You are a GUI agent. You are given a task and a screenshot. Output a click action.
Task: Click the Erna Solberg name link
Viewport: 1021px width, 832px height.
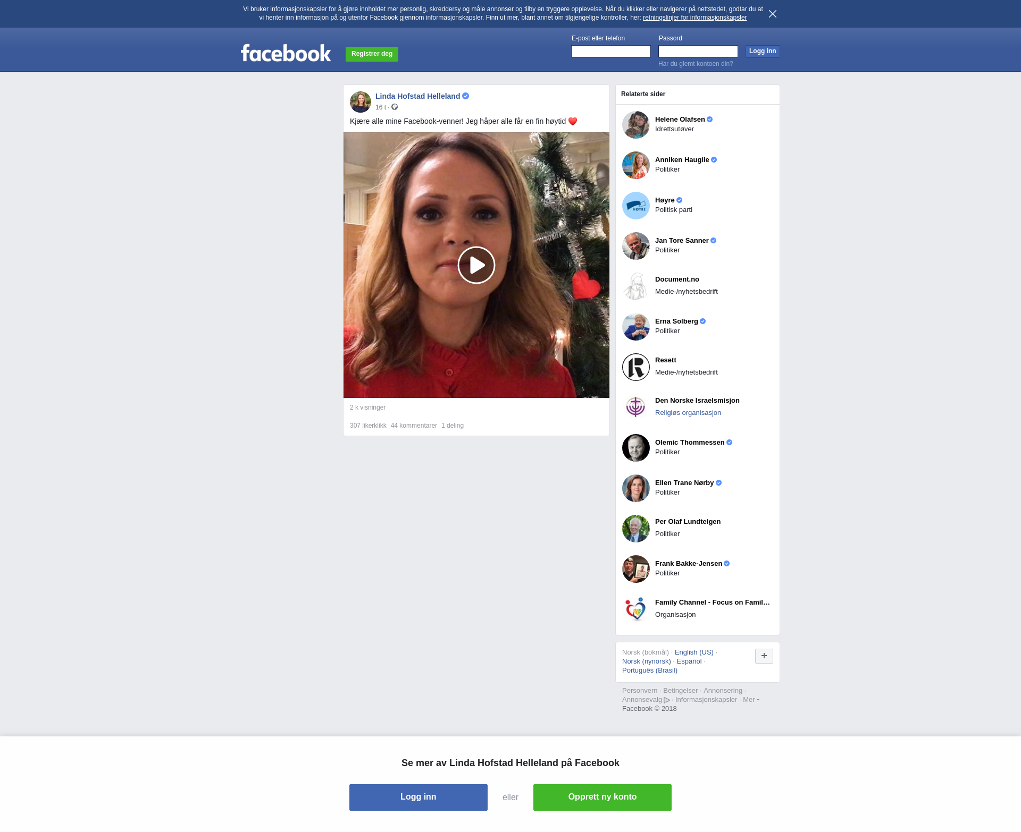point(676,321)
